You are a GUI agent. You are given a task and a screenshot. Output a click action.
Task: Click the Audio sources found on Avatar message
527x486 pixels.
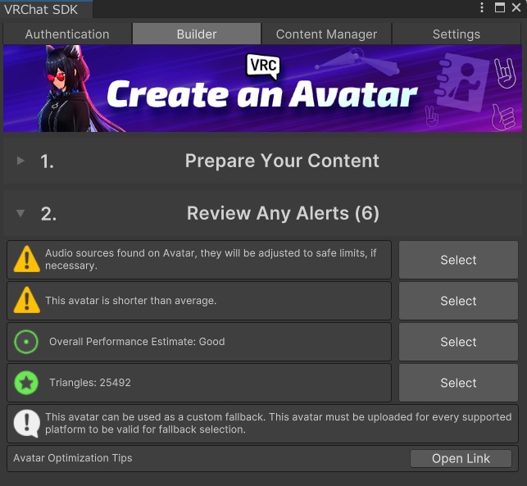point(211,259)
